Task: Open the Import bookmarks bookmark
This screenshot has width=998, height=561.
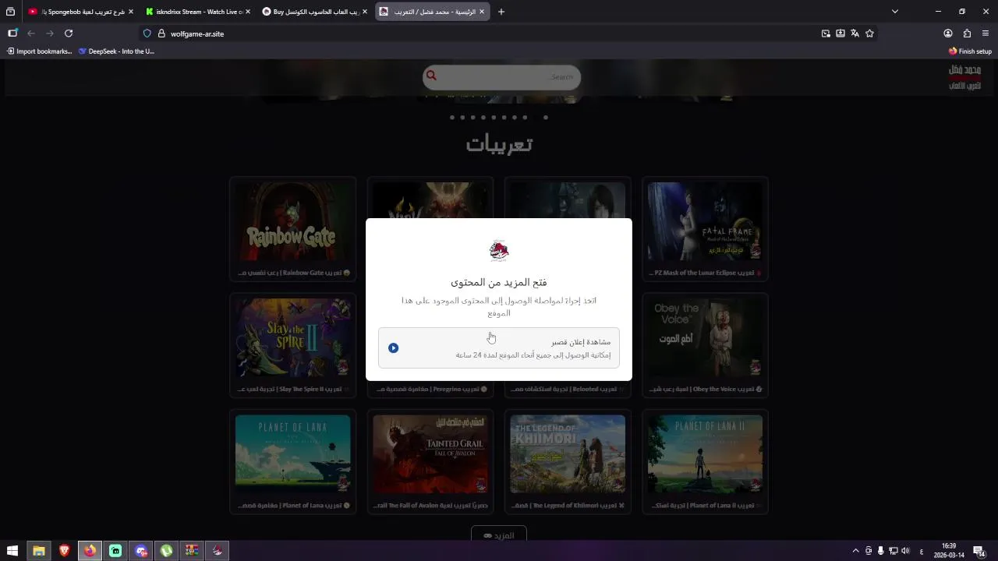Action: pyautogui.click(x=39, y=51)
